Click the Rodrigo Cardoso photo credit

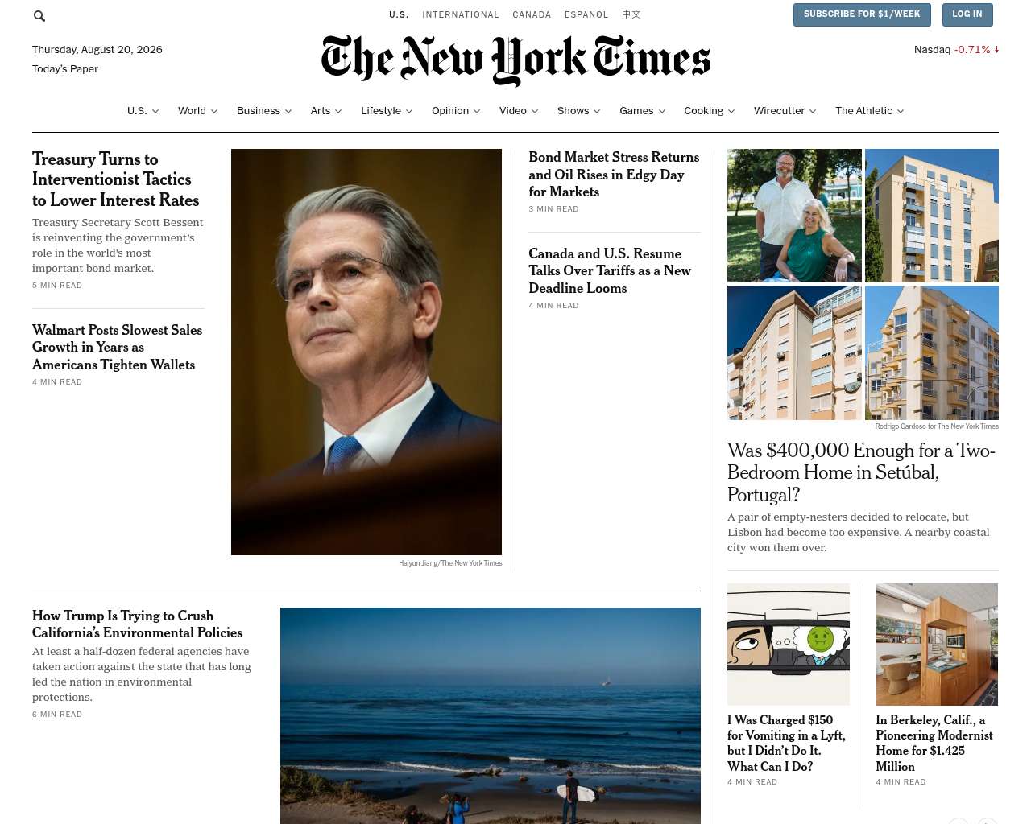tap(937, 426)
